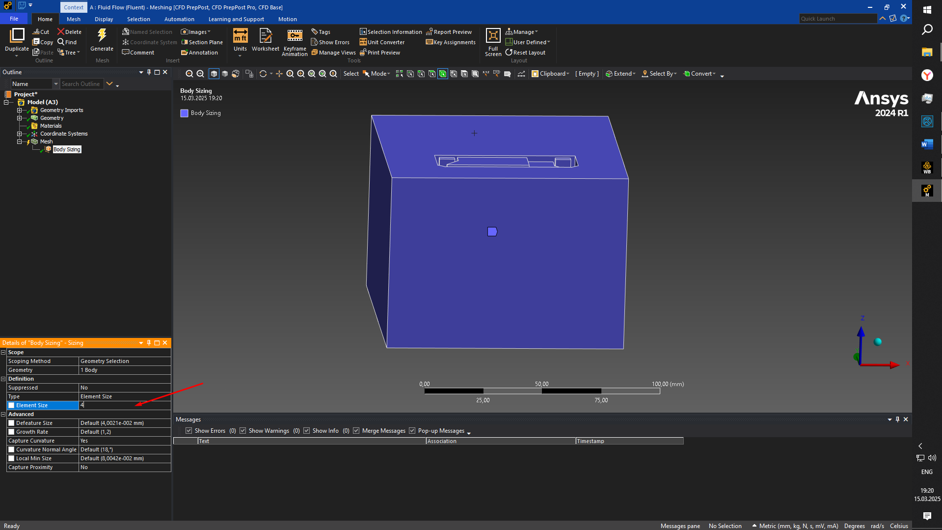Viewport: 942px width, 530px height.
Task: Click Report Preview button
Action: (449, 32)
